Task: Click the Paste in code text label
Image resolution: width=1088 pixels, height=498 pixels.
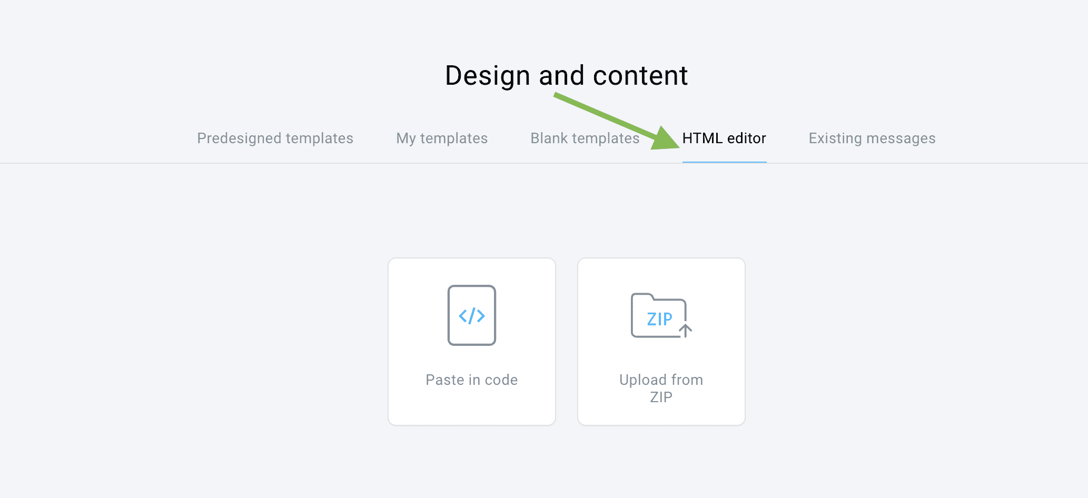Action: coord(471,380)
